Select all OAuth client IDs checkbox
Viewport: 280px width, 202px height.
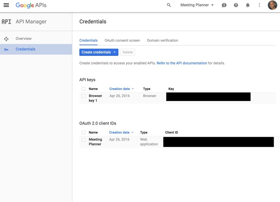pos(83,133)
